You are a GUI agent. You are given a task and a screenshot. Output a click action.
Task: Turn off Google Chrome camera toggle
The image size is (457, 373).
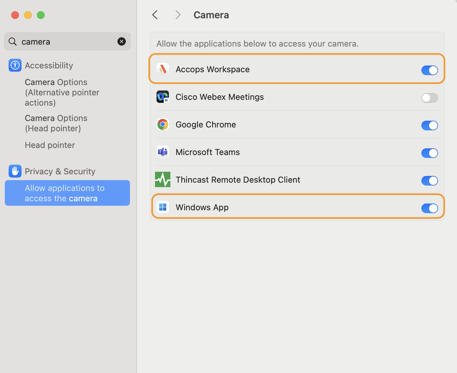429,126
